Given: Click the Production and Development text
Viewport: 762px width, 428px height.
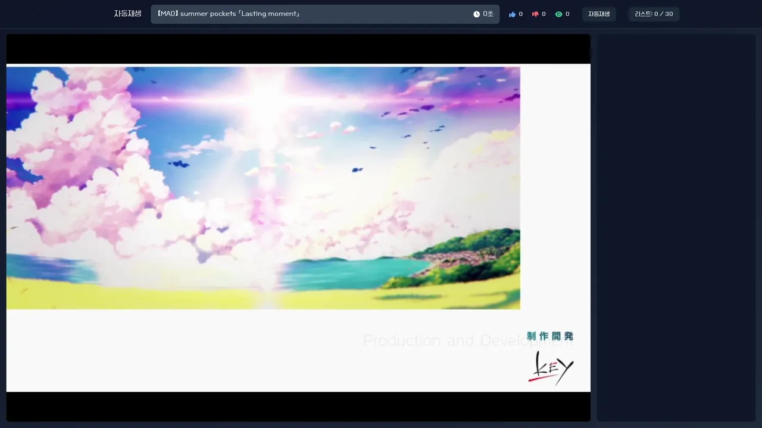Looking at the screenshot, I should [x=468, y=341].
